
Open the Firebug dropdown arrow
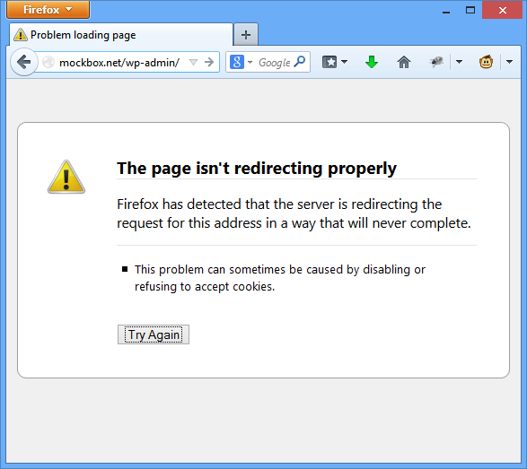pyautogui.click(x=459, y=62)
